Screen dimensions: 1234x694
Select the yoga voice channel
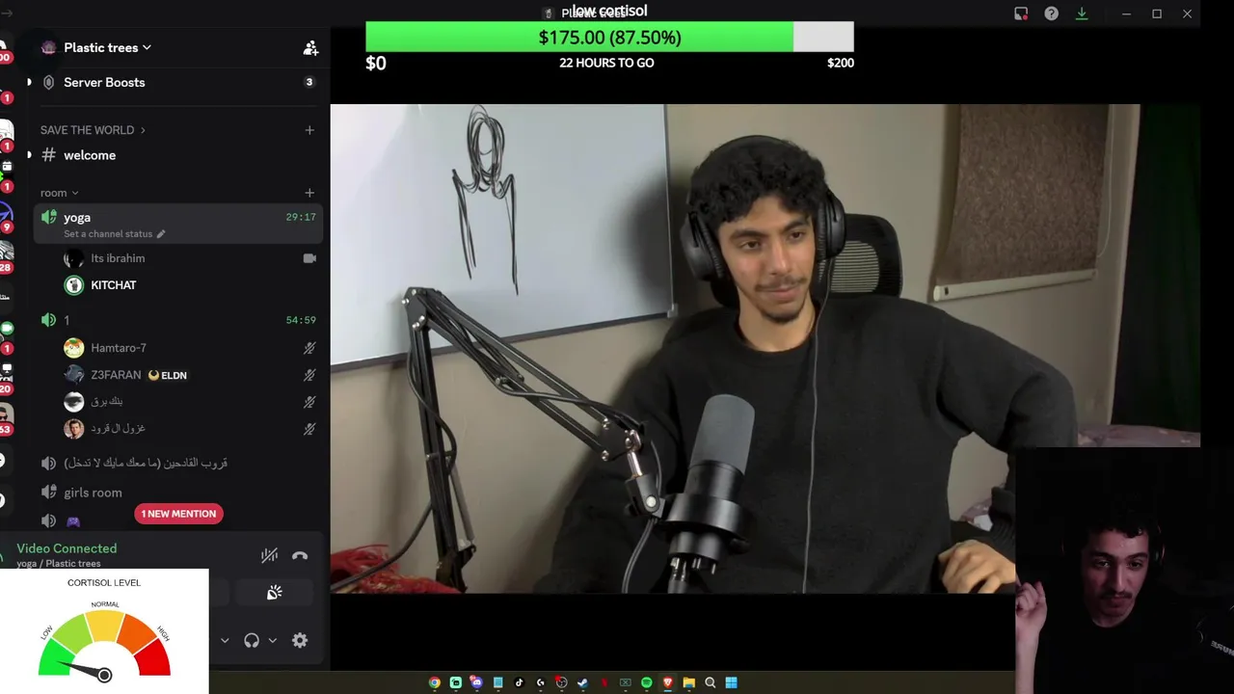[178, 225]
